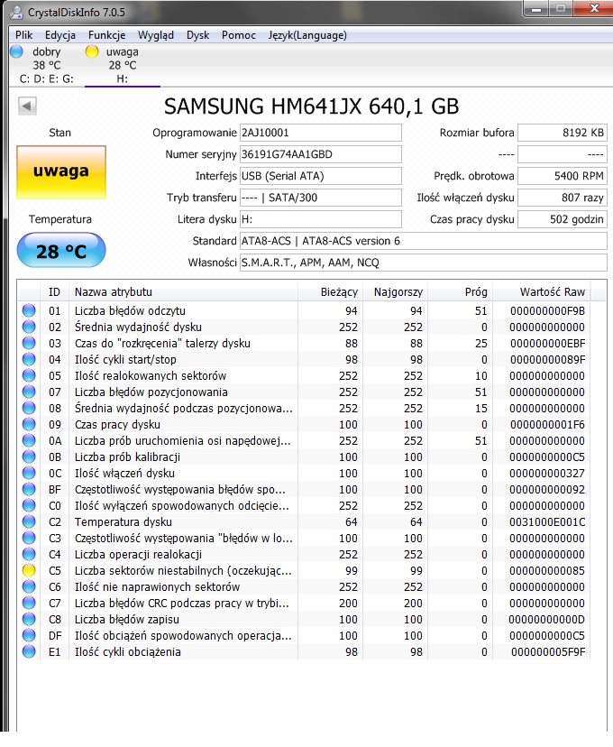
Task: Open the Funkcje menu
Action: [106, 35]
